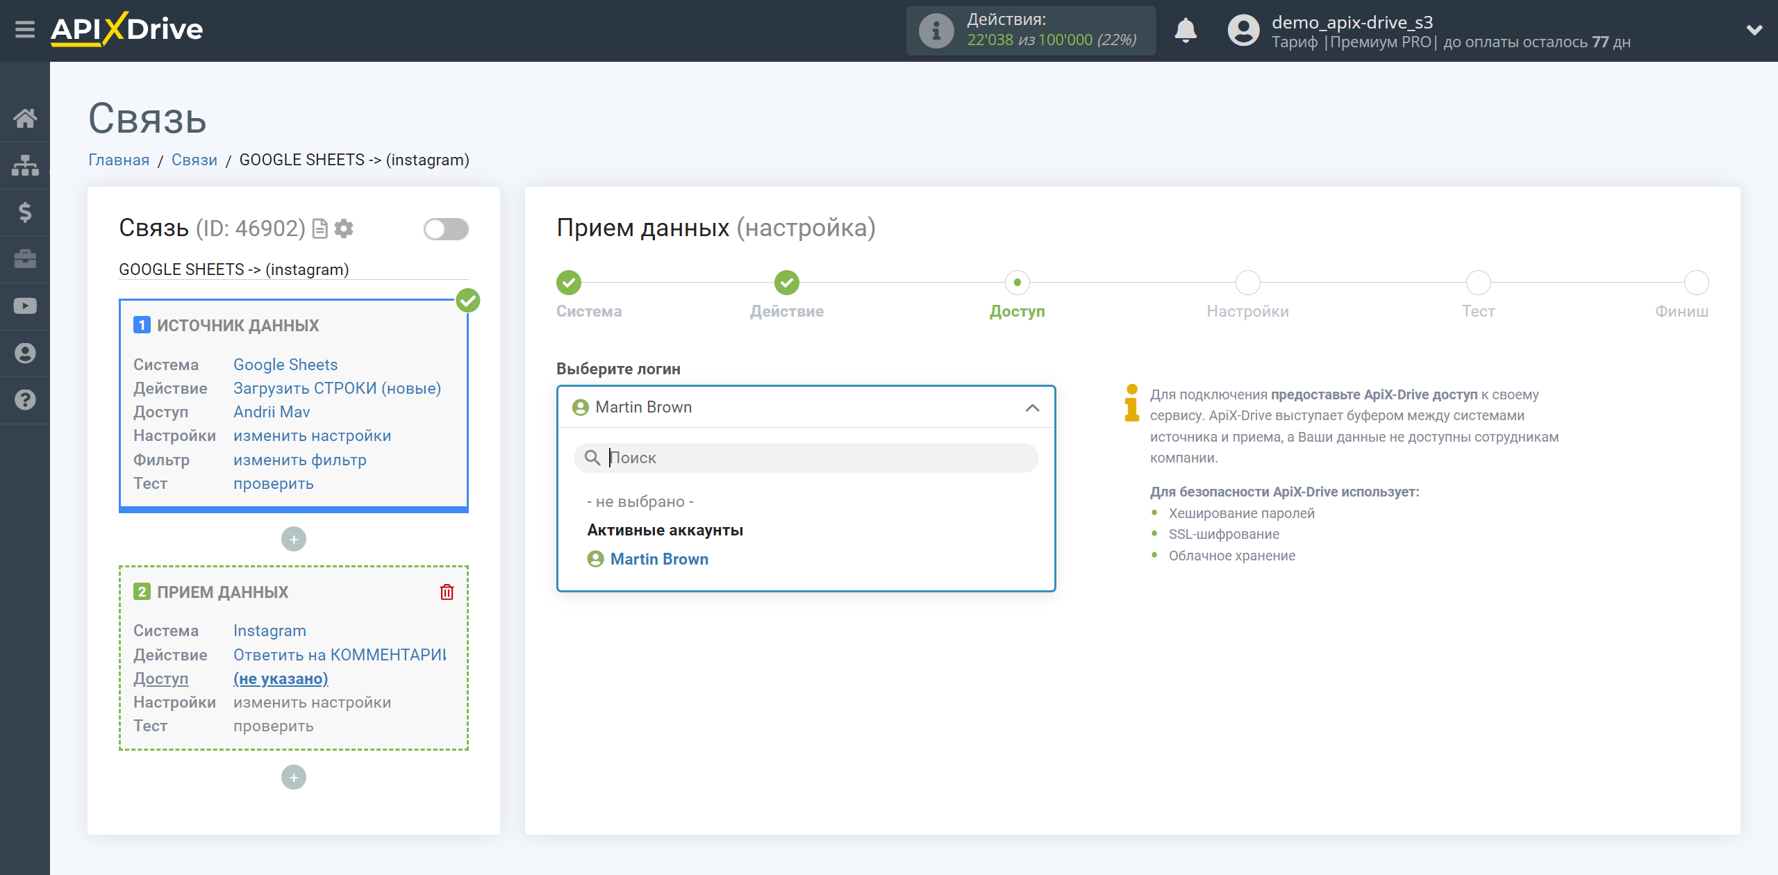Click the Система completed step icon
Viewport: 1778px width, 875px height.
pyautogui.click(x=568, y=283)
